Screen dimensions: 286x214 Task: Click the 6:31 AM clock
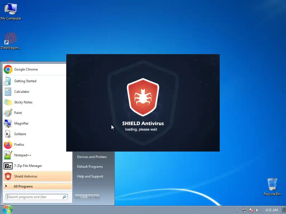click(271, 210)
